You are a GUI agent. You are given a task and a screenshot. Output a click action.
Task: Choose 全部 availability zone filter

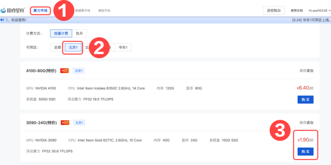(57, 47)
